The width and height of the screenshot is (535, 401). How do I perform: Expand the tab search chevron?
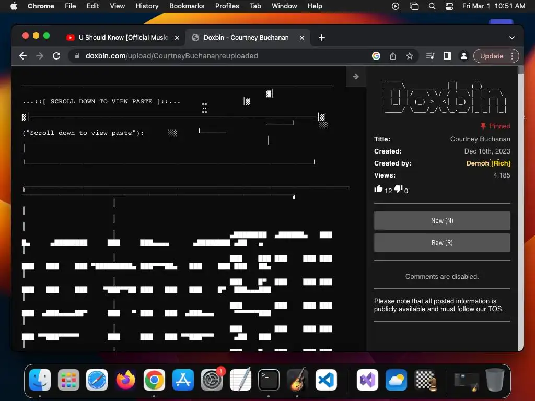click(512, 38)
